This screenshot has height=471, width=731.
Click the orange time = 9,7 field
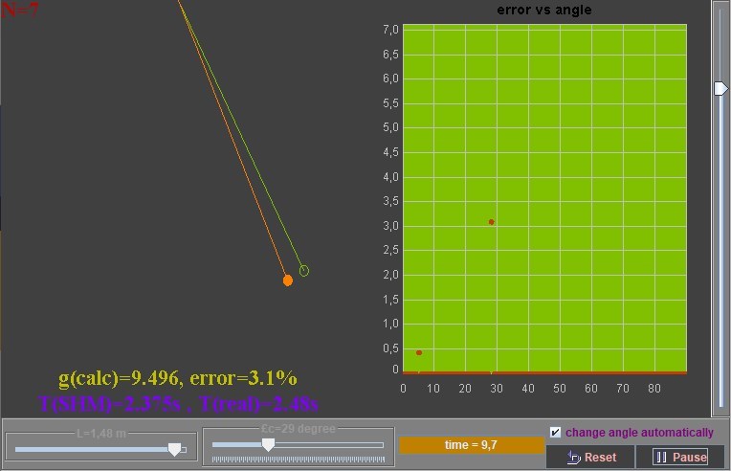471,445
